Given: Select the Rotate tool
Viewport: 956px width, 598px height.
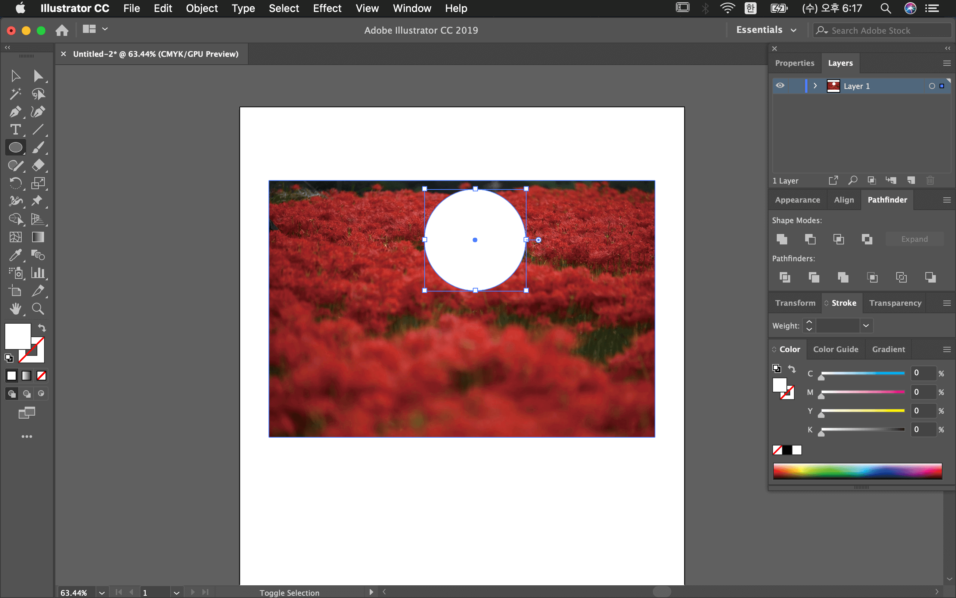Looking at the screenshot, I should click(15, 184).
